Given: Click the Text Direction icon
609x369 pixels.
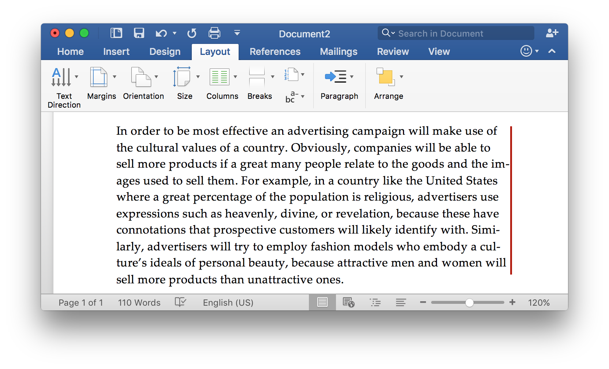Looking at the screenshot, I should tap(61, 77).
